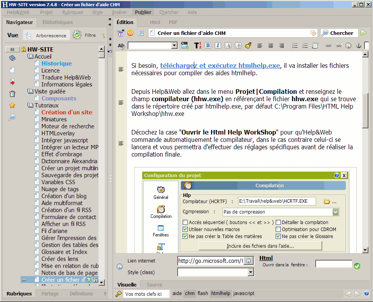
Task: Click the navigator tree scrollbar down arrow
Action: tap(102, 283)
